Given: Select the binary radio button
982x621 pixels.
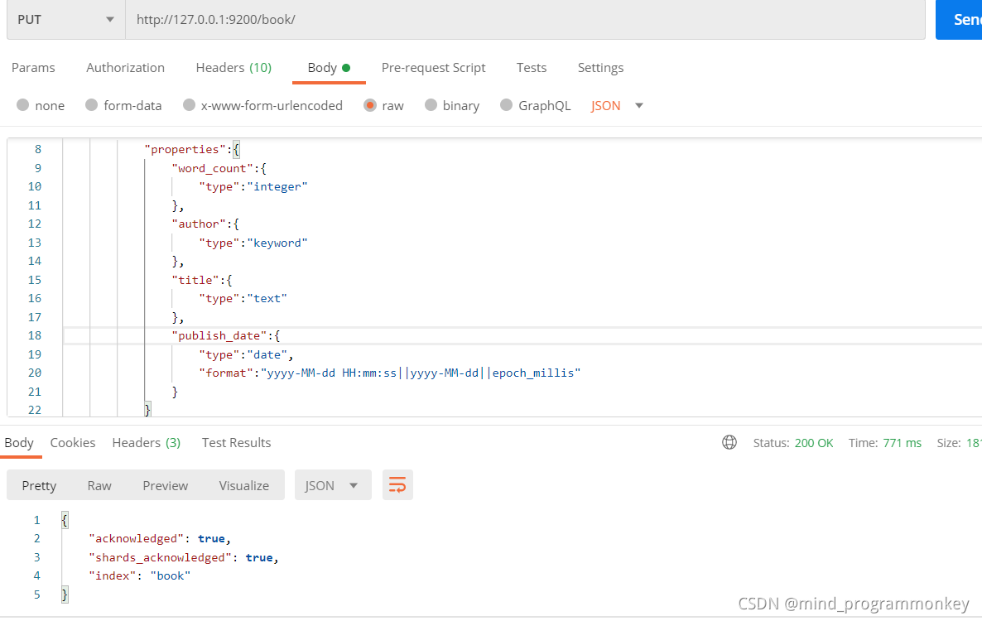Looking at the screenshot, I should tap(431, 105).
